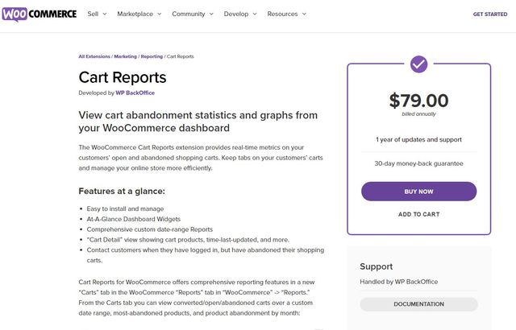Image resolution: width=516 pixels, height=330 pixels.
Task: Open the Reporting breadcrumb link
Action: click(152, 56)
